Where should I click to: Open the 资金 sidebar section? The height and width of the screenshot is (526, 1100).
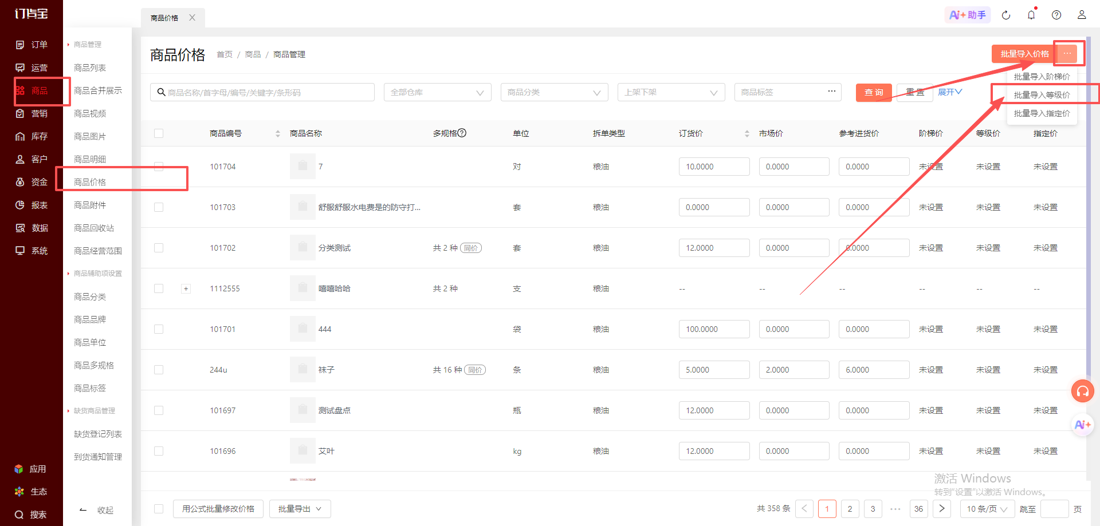[32, 182]
